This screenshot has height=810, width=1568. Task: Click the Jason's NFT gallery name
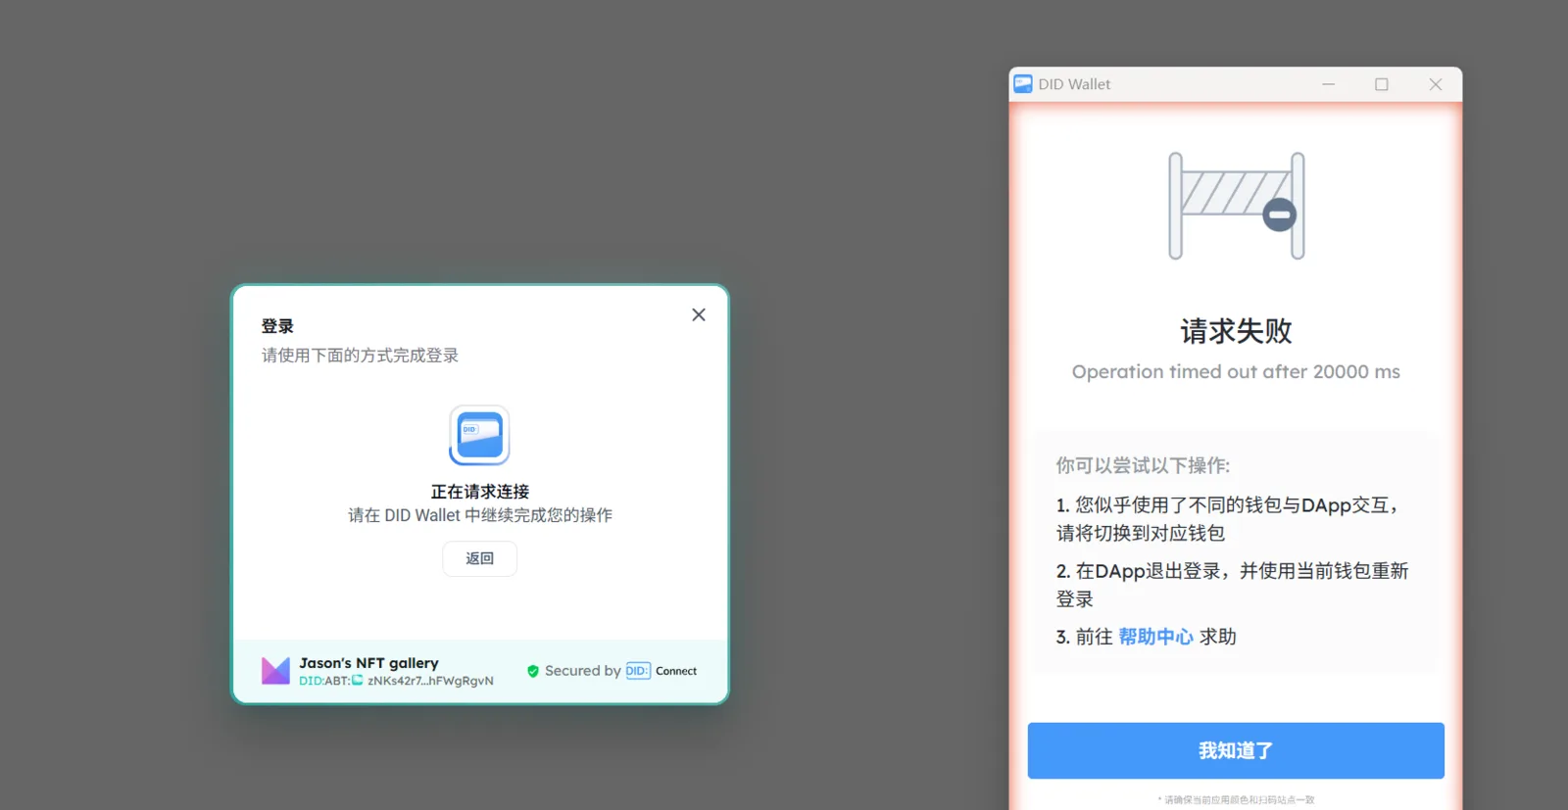click(x=368, y=663)
